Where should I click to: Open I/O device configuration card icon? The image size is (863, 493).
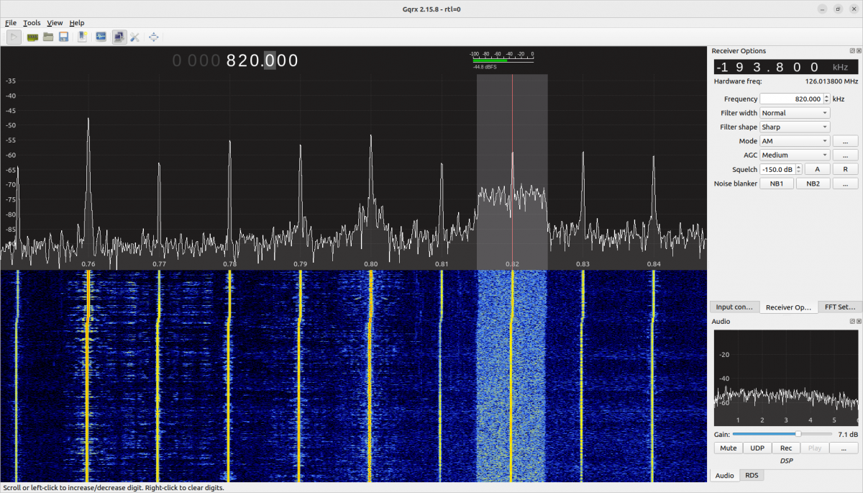[x=32, y=37]
